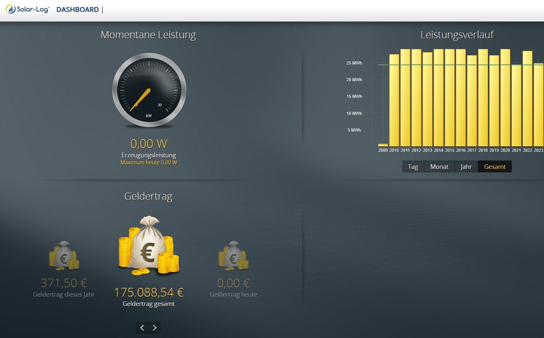Select the Gesamt tab
Screen dimensions: 544x338
(x=495, y=166)
